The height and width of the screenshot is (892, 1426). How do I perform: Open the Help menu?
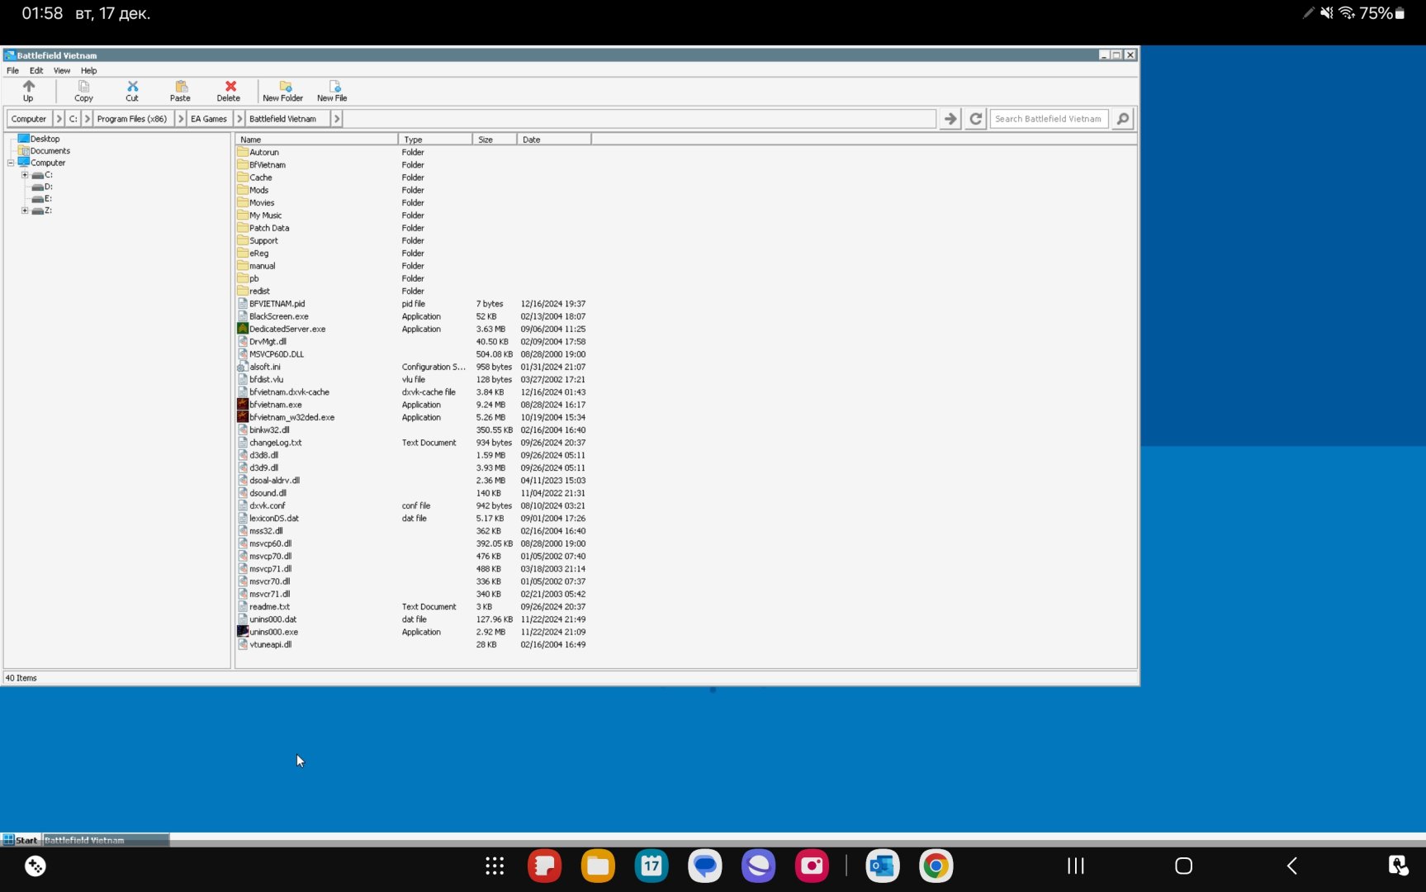(x=88, y=71)
